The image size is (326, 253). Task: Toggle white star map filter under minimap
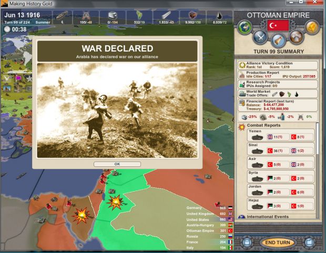(28, 78)
